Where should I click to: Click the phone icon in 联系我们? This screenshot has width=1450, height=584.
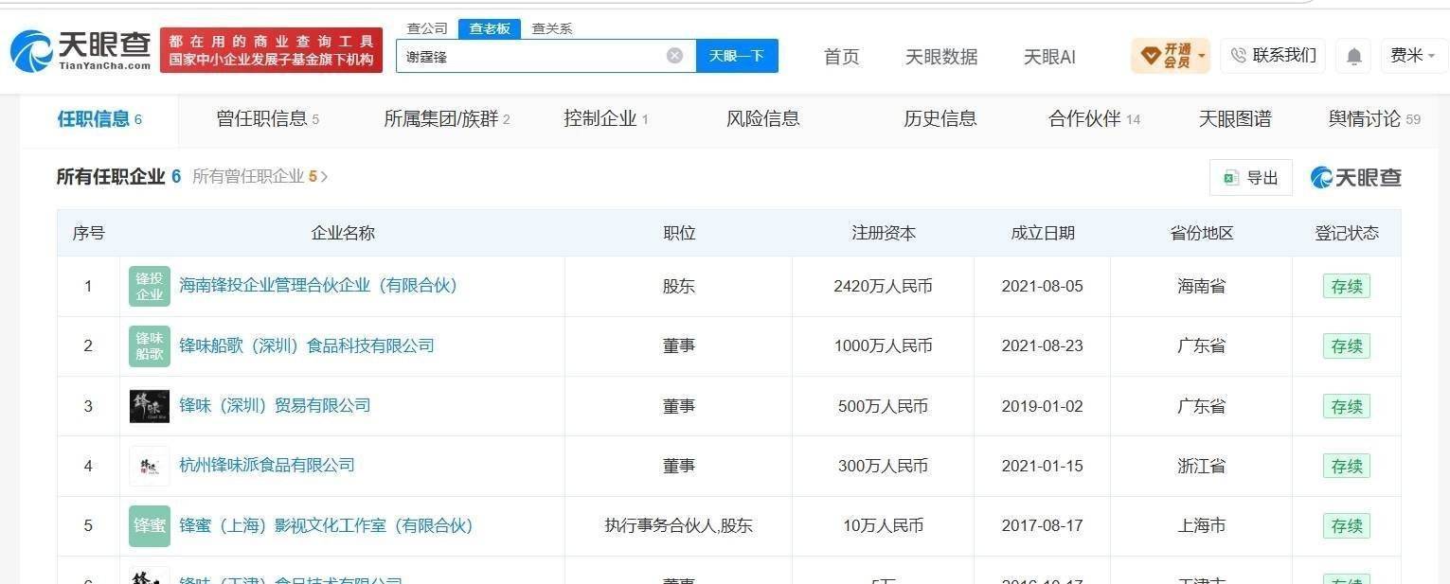pyautogui.click(x=1238, y=56)
